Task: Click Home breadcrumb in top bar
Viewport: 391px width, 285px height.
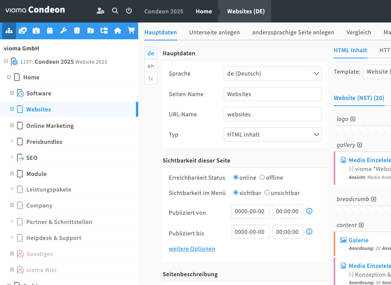Action: (x=204, y=11)
